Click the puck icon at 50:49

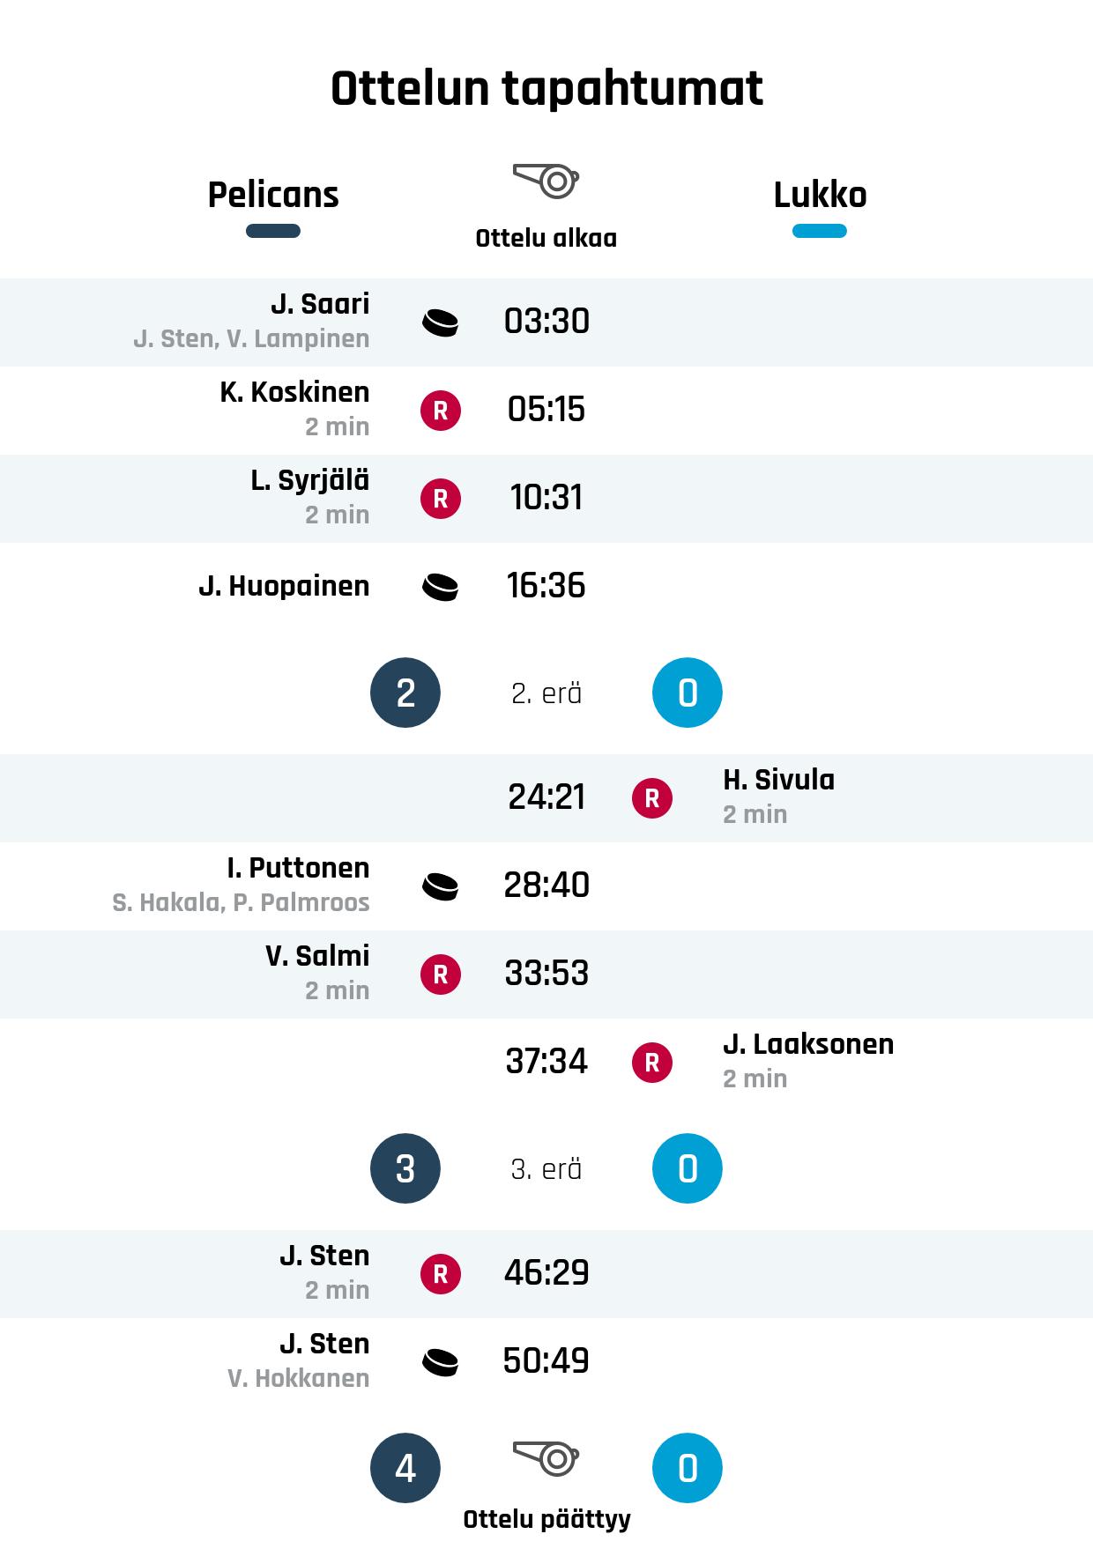point(440,1362)
